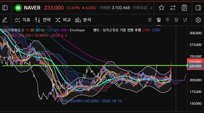
Task: Open the 비교 compare menu
Action: coord(63,20)
